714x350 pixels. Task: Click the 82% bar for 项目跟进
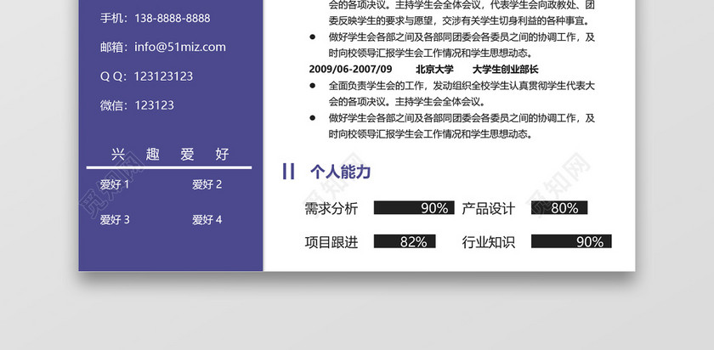(405, 241)
